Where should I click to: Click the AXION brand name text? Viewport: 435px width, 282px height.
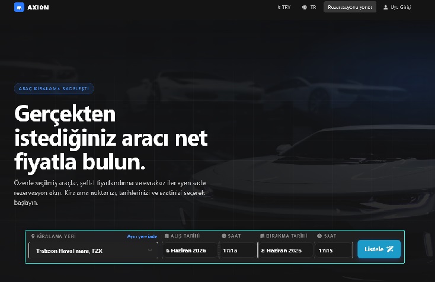pyautogui.click(x=38, y=8)
